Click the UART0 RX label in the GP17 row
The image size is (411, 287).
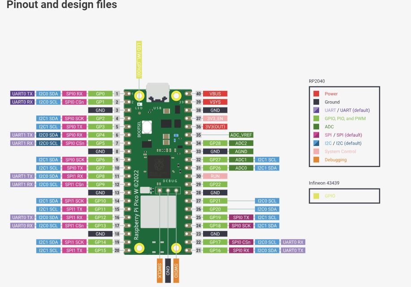[x=293, y=242]
